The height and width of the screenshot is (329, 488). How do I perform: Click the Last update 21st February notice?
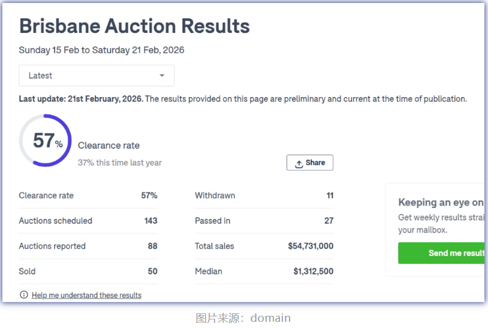[81, 99]
